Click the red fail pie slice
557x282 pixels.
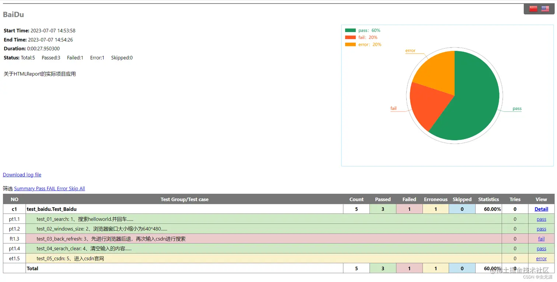point(429,105)
